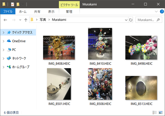Close the Murakami window
The height and width of the screenshot is (116, 165).
[x=158, y=4]
